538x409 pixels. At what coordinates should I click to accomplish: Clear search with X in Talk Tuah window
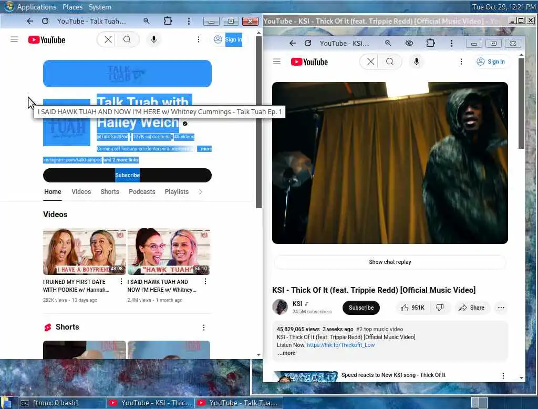coord(108,39)
